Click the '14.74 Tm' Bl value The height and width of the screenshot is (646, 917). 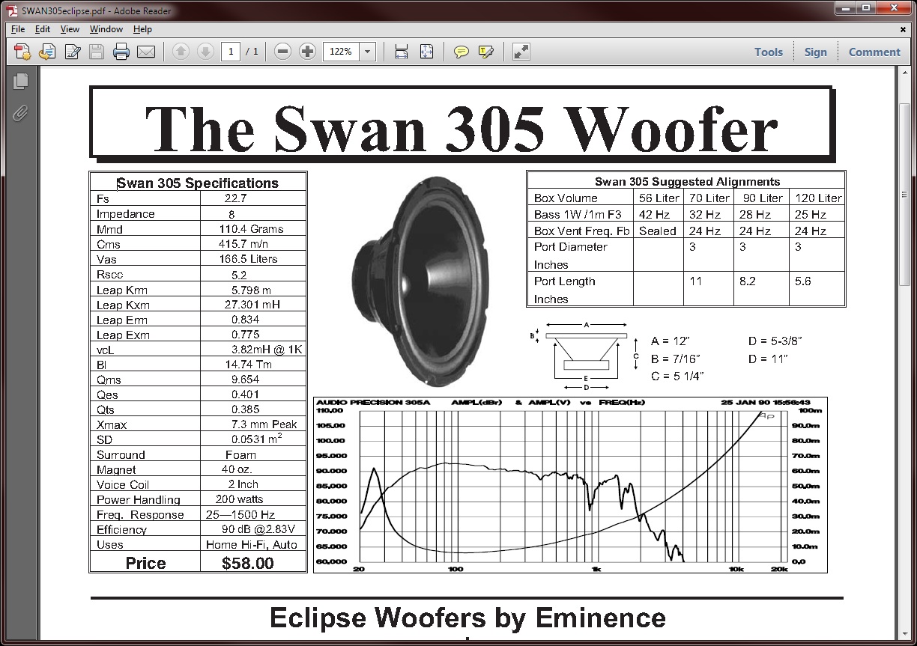248,365
